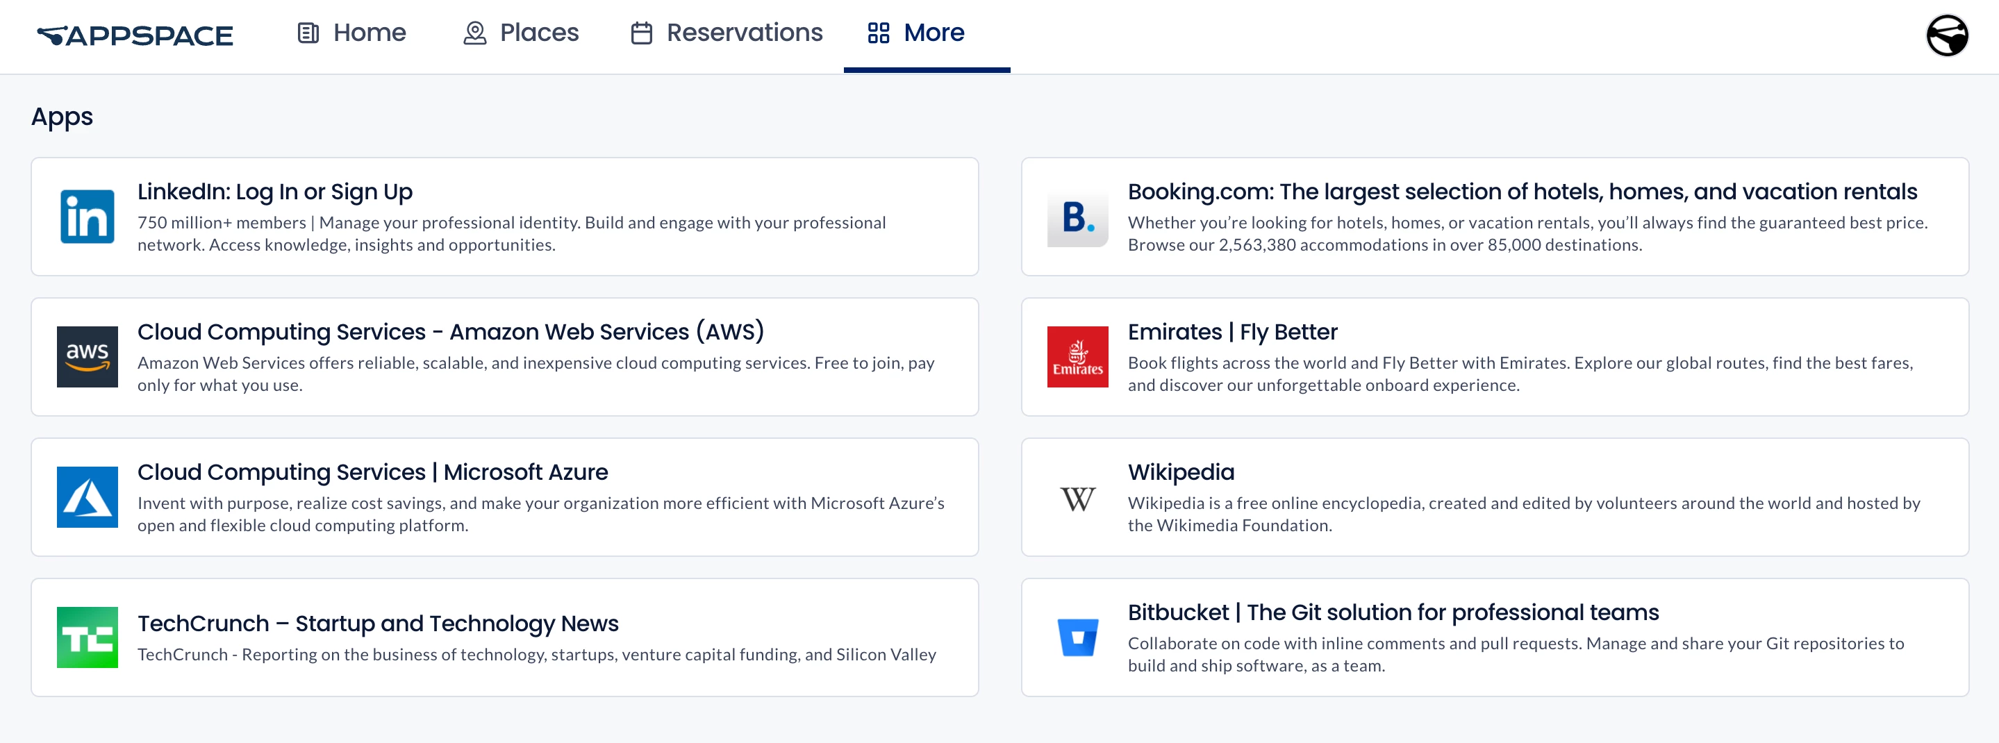Viewport: 1999px width, 743px height.
Task: Open the user profile avatar
Action: pos(1946,35)
